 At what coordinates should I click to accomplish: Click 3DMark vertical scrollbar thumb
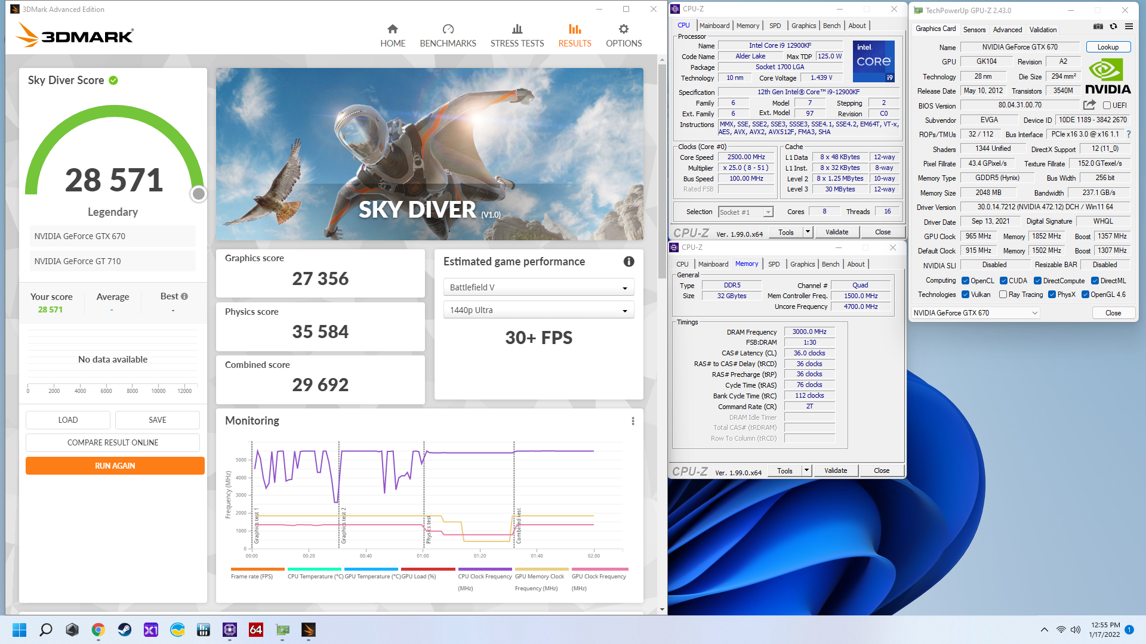point(662,171)
